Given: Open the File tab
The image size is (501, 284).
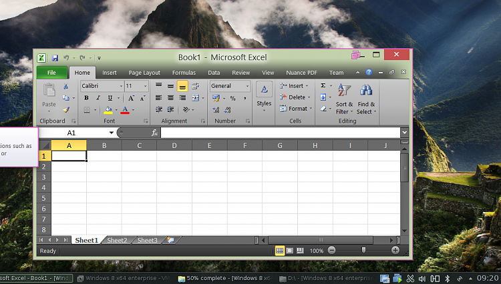Looking at the screenshot, I should (x=51, y=73).
